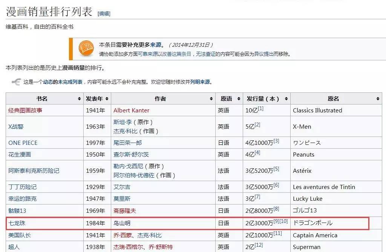The image size is (386, 252).
Task: Select the Astérix cell text
Action: (302, 171)
